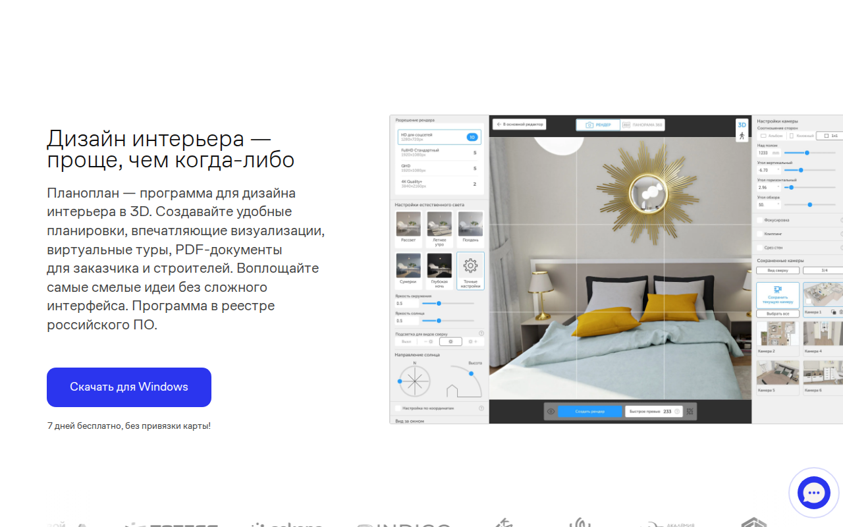Switch to the Рендер tab
Viewport: 843px width, 527px height.
598,125
